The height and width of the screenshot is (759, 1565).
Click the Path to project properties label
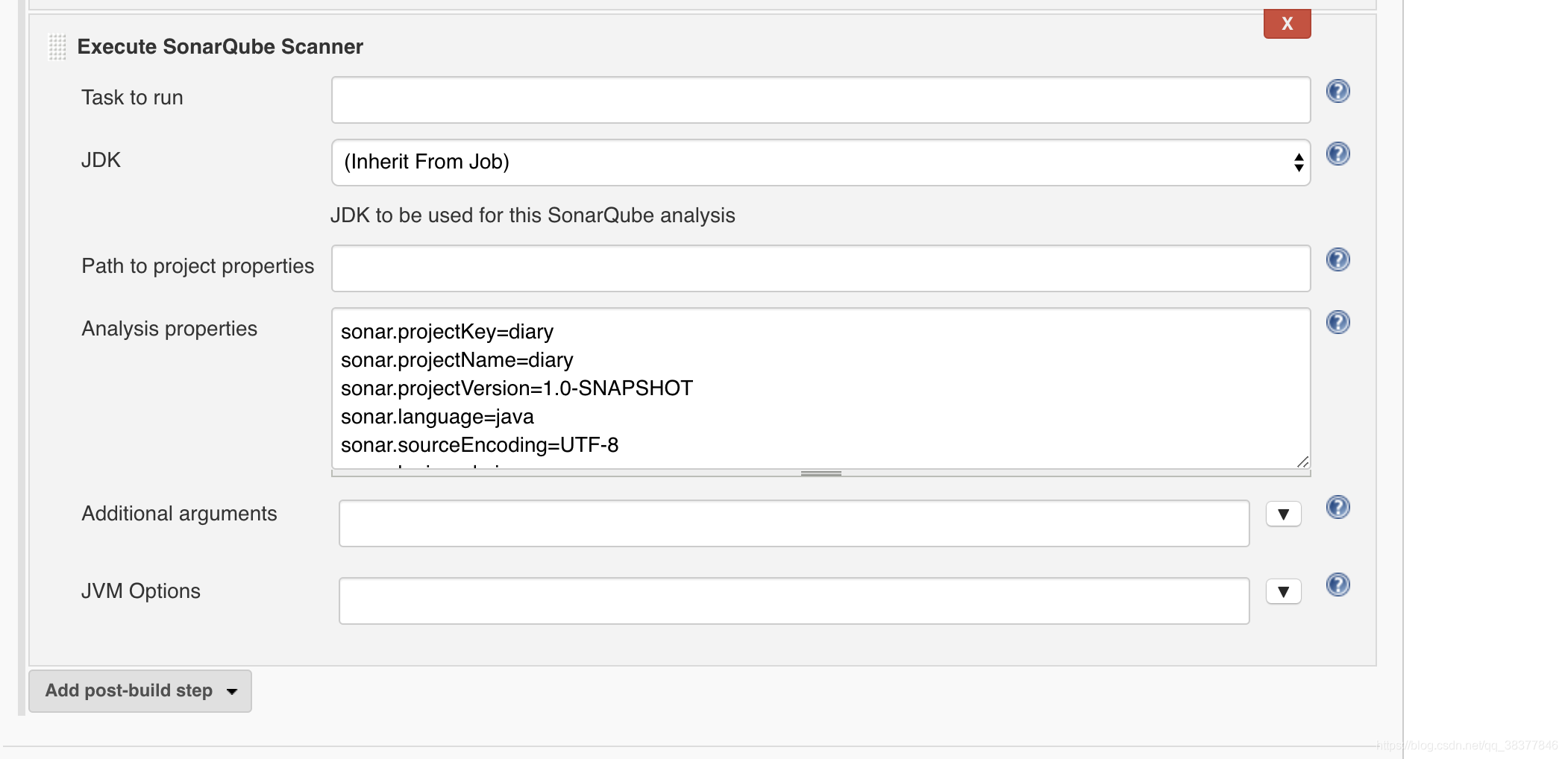198,266
